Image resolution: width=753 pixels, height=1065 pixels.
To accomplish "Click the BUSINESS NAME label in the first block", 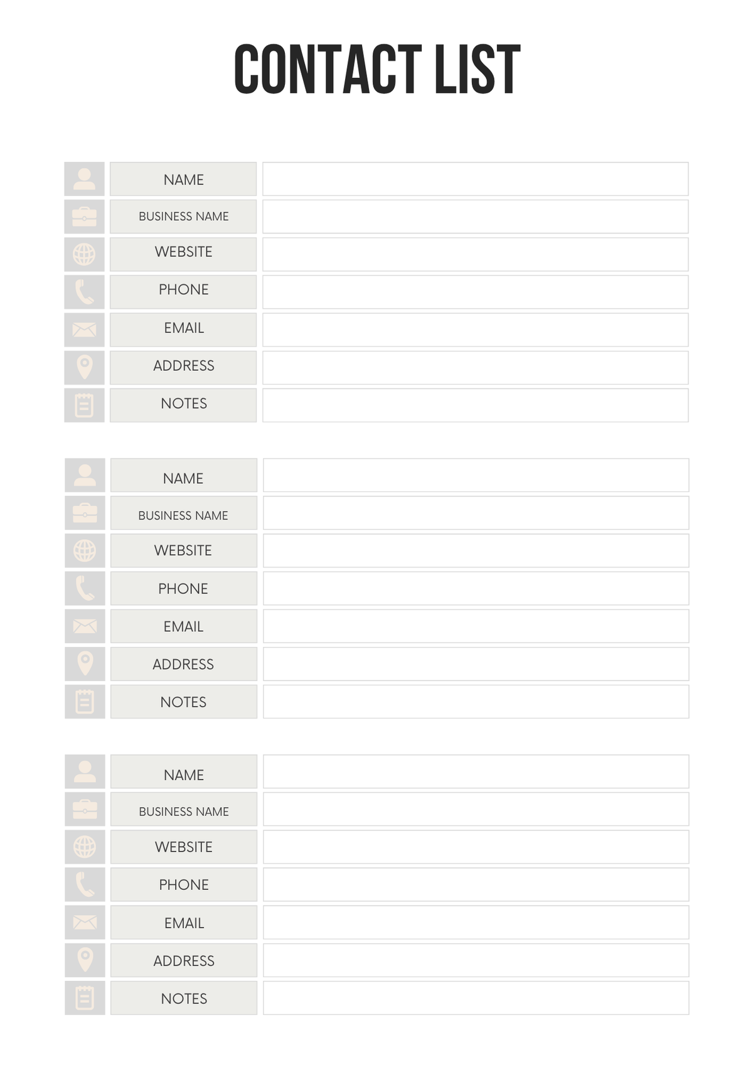I will coord(183,217).
